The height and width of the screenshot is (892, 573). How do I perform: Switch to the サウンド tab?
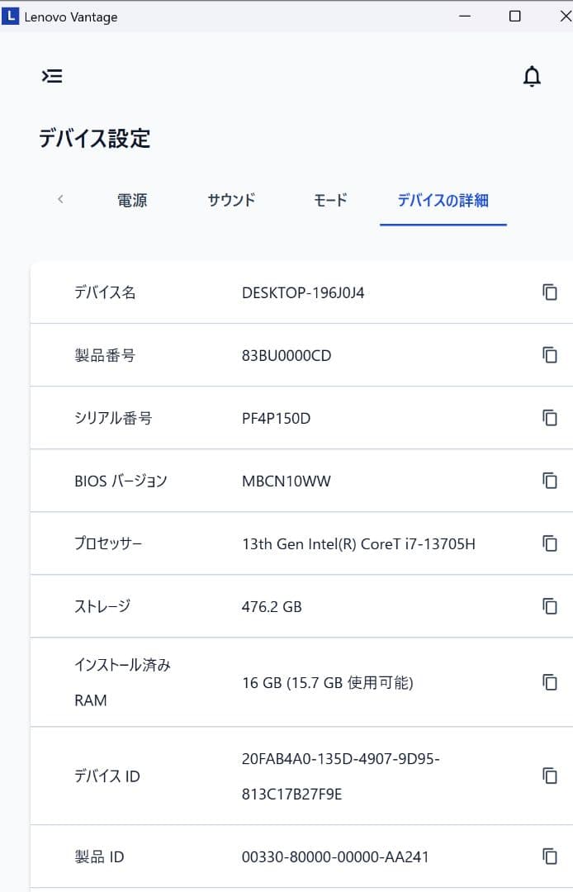(x=230, y=199)
